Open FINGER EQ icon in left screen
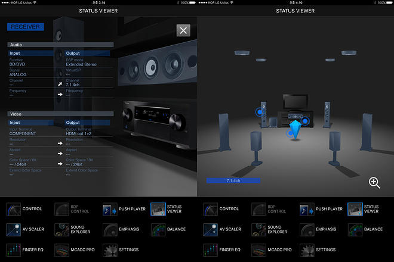Screen dimensions: 394x262 tap(14, 250)
